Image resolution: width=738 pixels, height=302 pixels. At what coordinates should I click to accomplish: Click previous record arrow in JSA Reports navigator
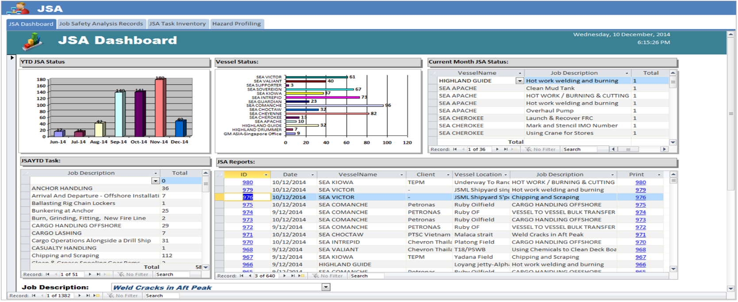point(250,276)
